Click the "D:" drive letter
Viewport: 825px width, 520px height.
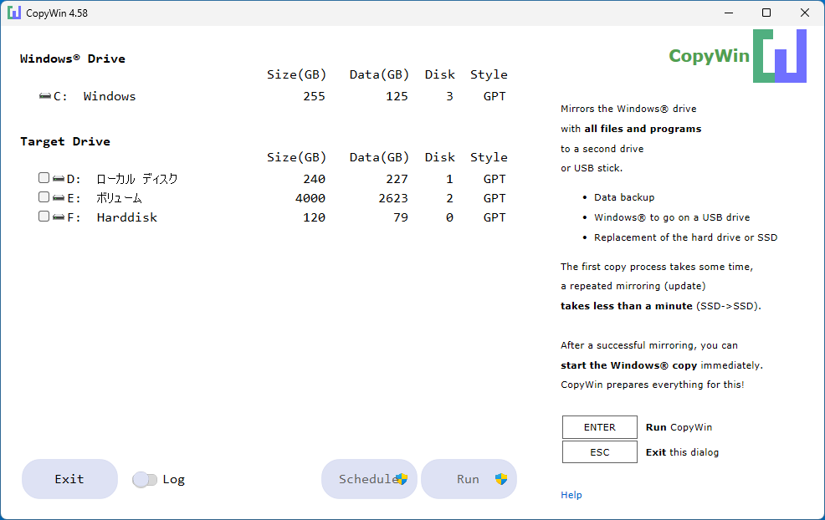(74, 179)
